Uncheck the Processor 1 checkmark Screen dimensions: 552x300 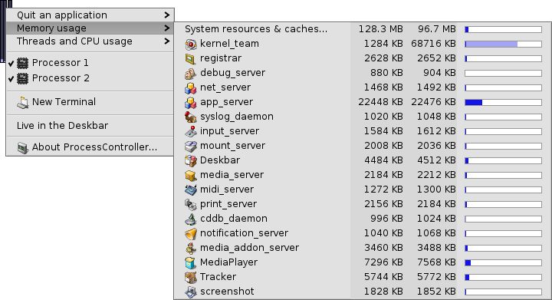click(11, 64)
